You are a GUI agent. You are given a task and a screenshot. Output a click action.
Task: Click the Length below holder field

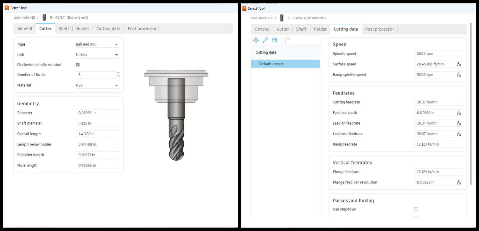pyautogui.click(x=98, y=145)
